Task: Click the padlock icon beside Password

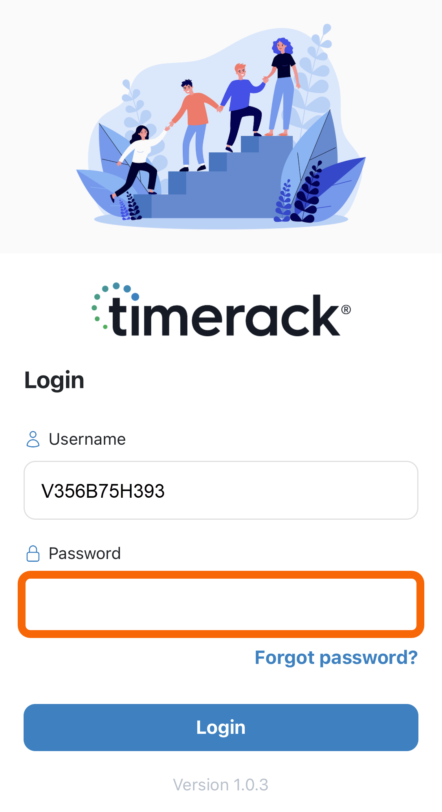Action: 33,554
